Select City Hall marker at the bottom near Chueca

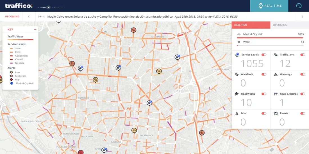point(104,150)
